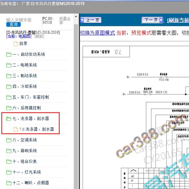Expand 四、冷却系统 folder label
Screen dimensions: 189x189
click(25, 87)
